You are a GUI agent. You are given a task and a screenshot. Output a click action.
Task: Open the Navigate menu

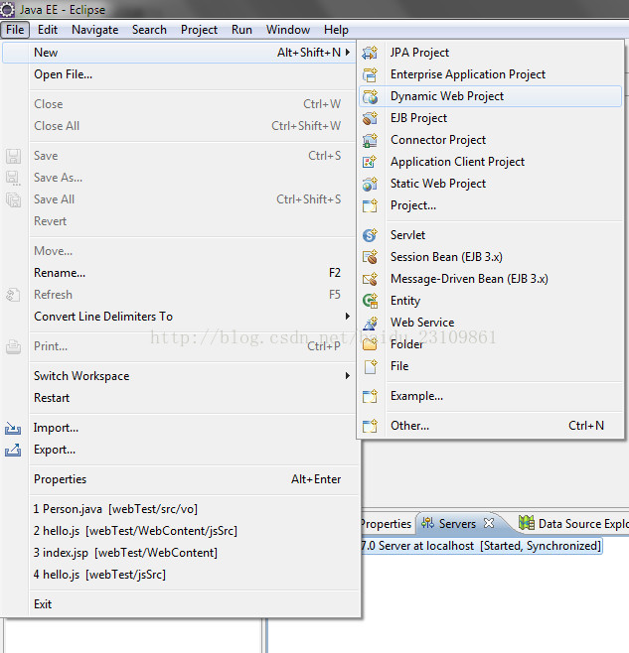(95, 30)
